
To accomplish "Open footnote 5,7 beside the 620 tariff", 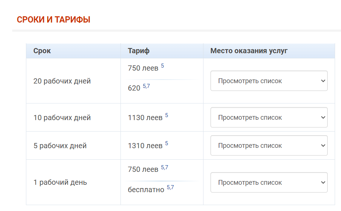I will pos(146,86).
